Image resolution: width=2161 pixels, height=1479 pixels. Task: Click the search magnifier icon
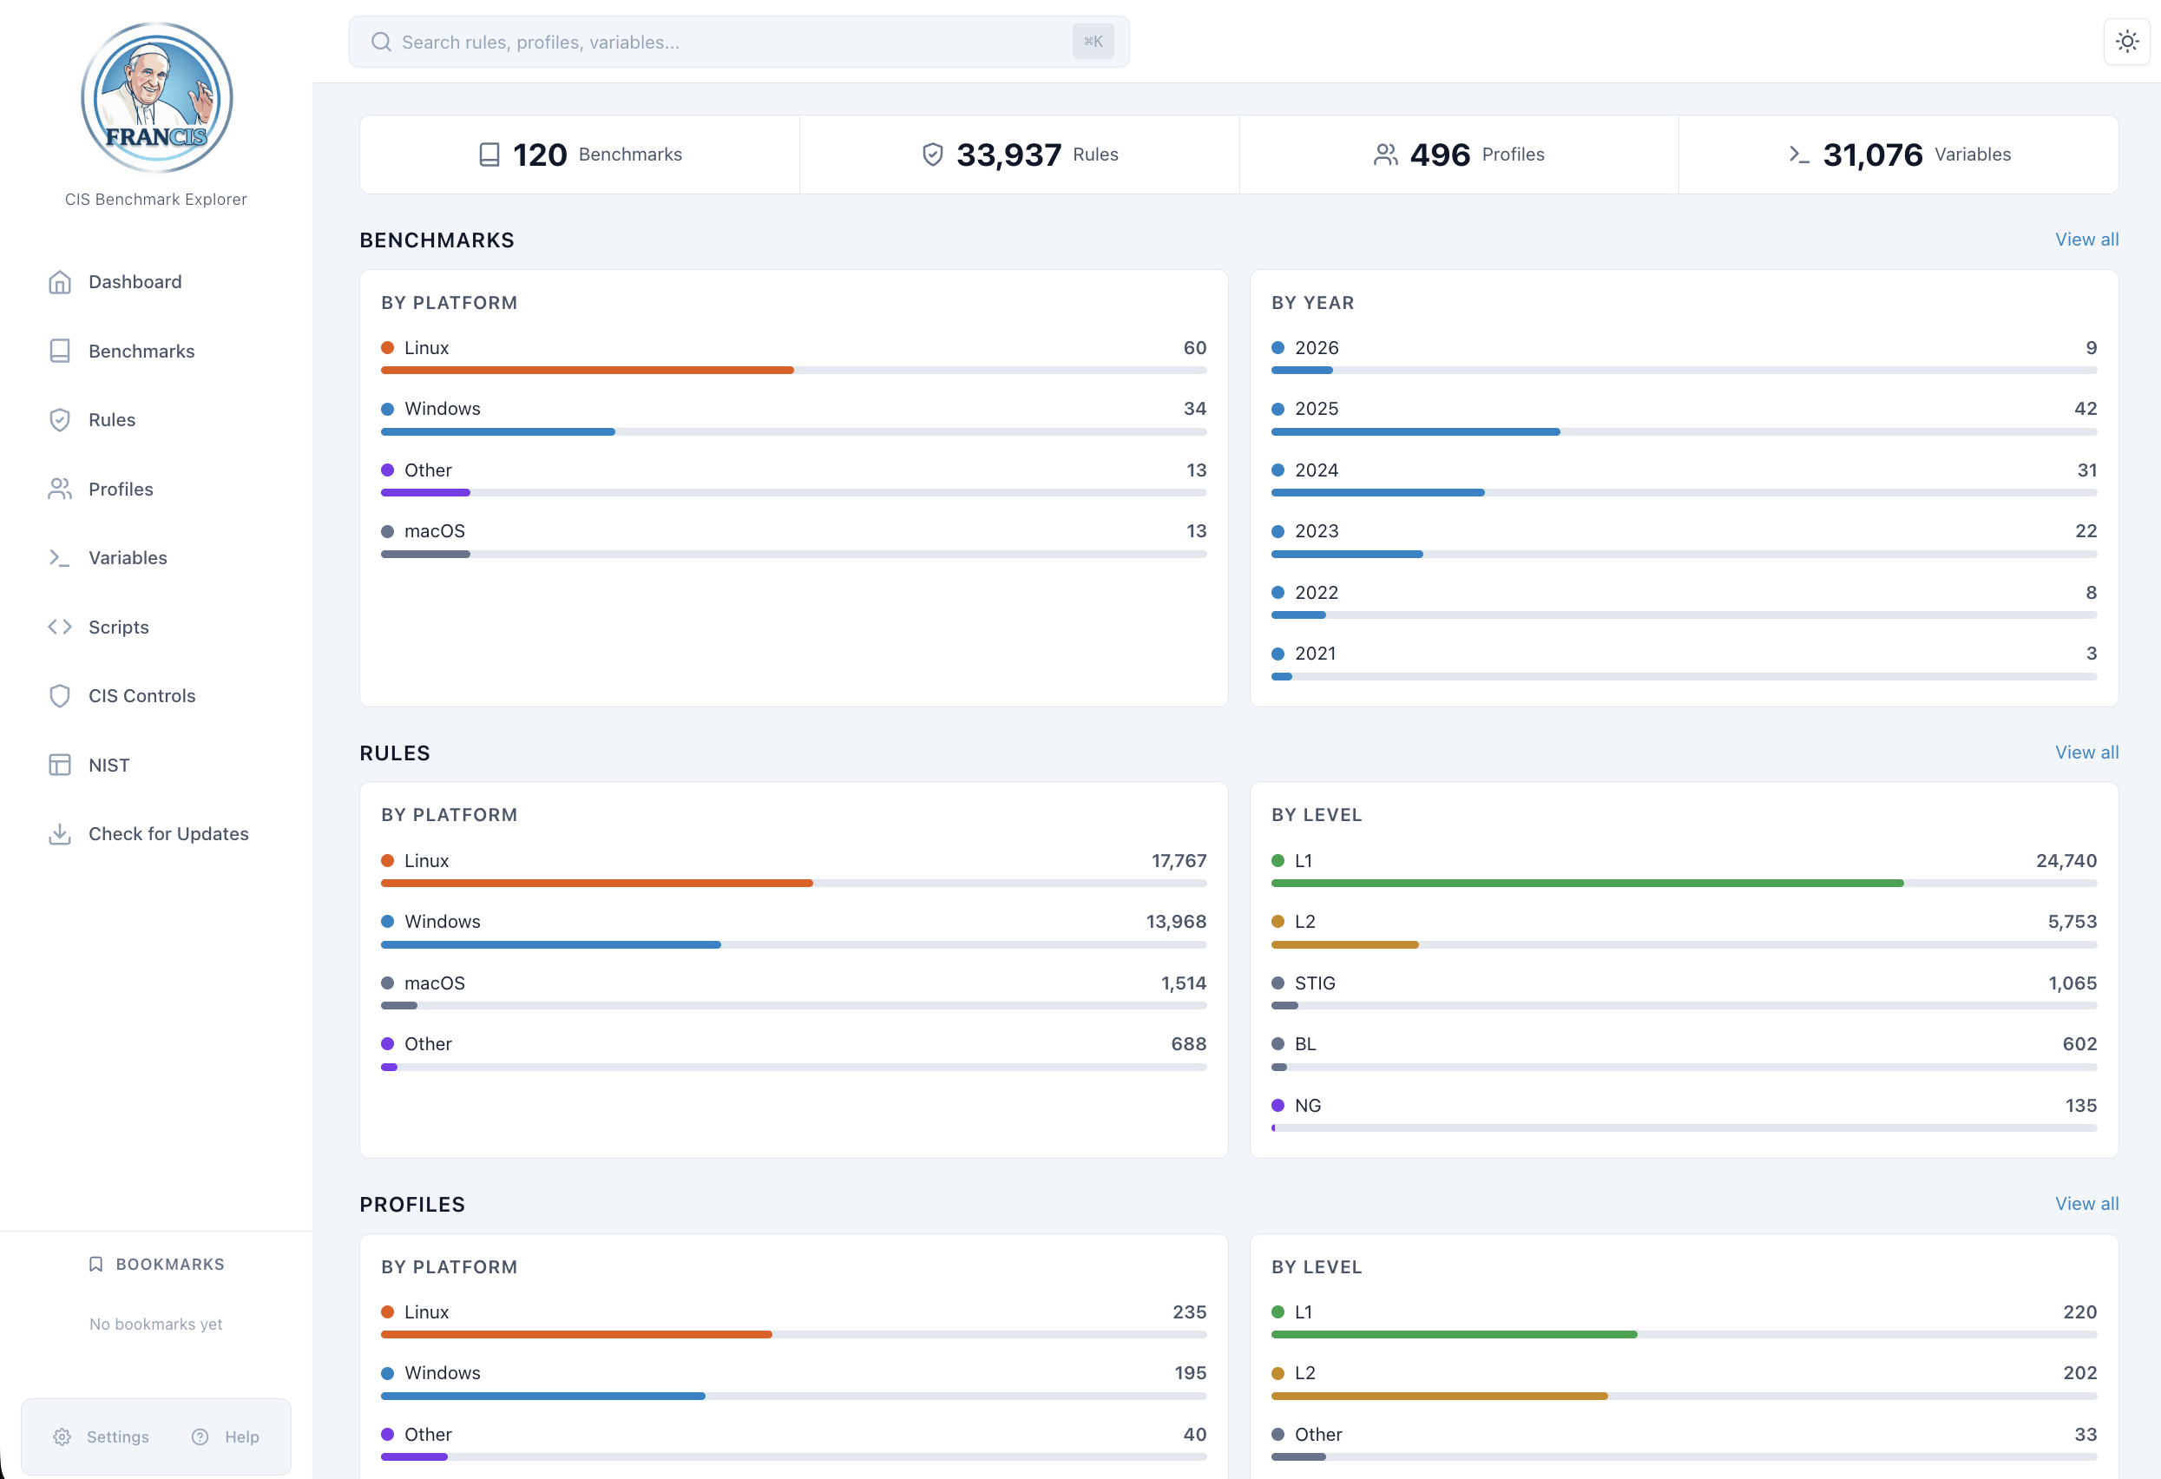pyautogui.click(x=381, y=41)
